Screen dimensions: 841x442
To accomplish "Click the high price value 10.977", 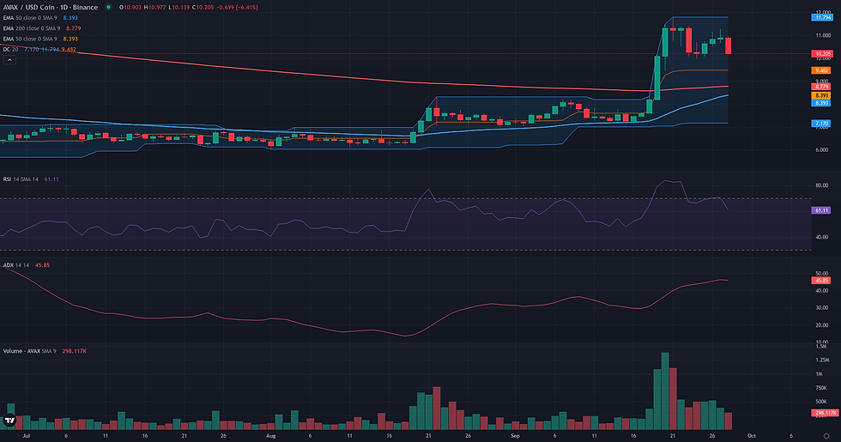I will (155, 8).
